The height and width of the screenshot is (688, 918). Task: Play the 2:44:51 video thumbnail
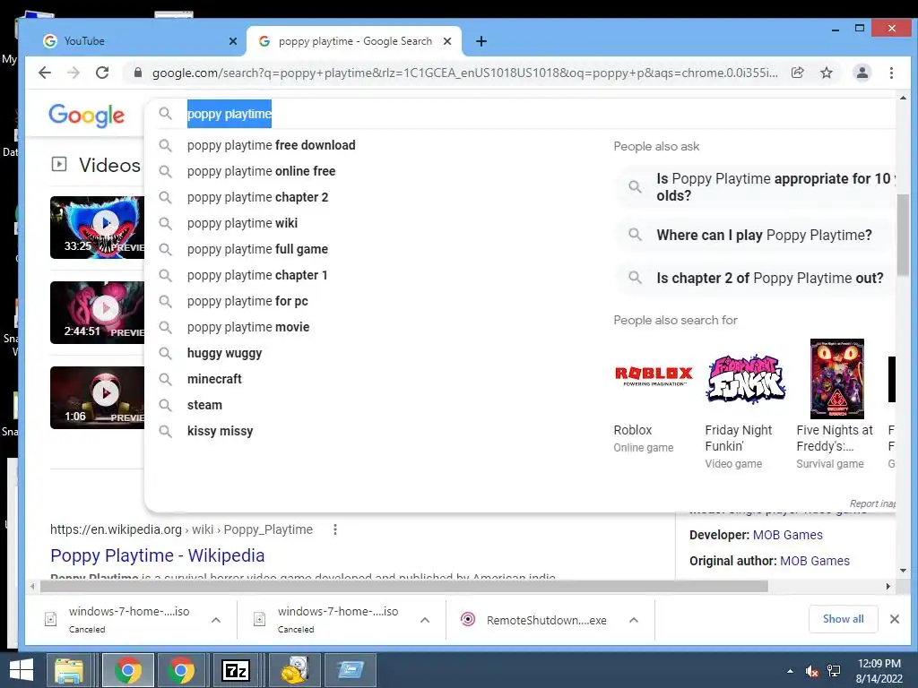pyautogui.click(x=97, y=313)
